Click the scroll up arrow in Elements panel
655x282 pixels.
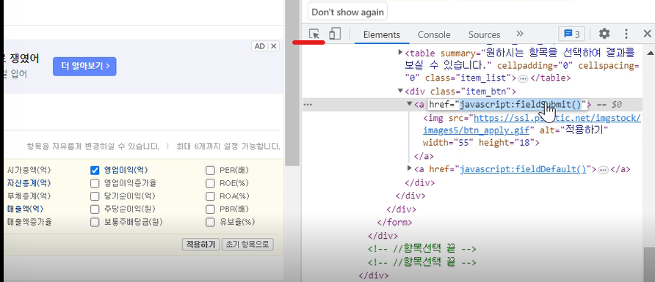coord(650,53)
